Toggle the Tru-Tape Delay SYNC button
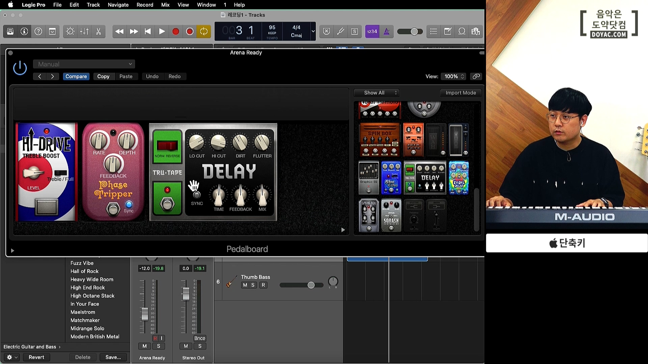Screen dimensions: 648x364 [x=197, y=195]
